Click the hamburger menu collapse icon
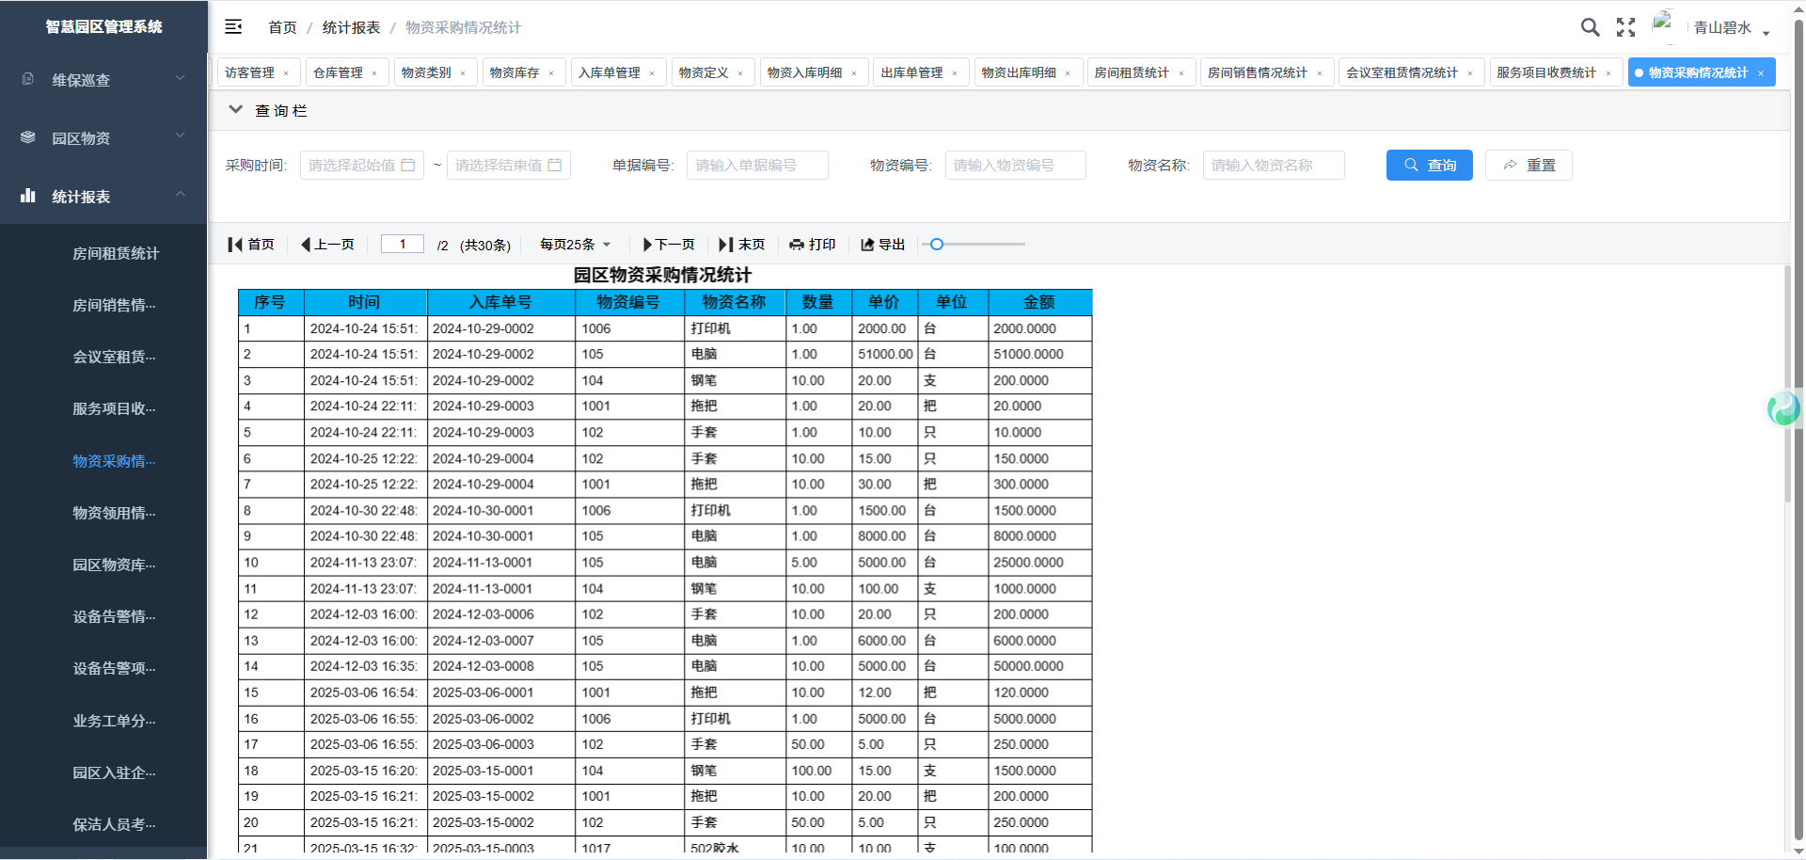1806x860 pixels. coord(233,27)
